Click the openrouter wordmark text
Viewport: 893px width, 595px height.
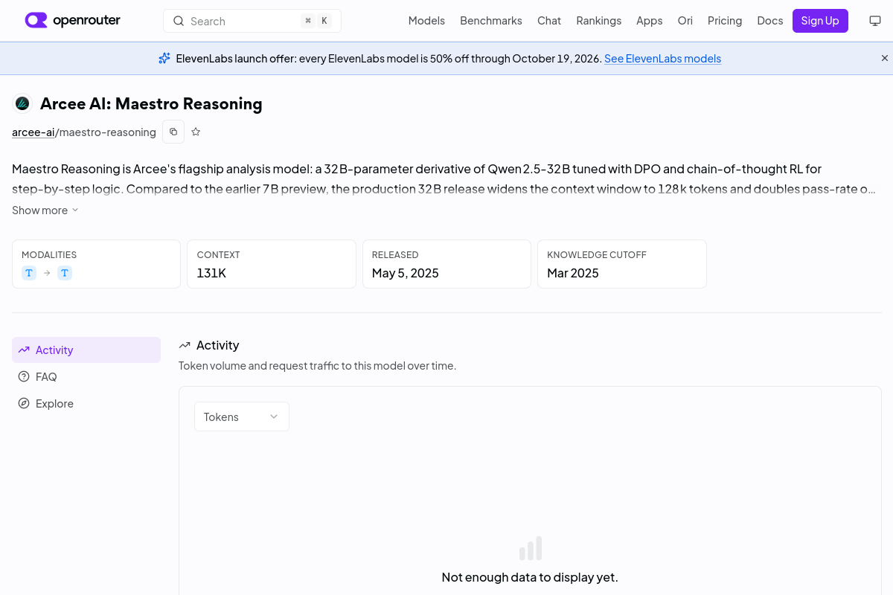coord(86,20)
